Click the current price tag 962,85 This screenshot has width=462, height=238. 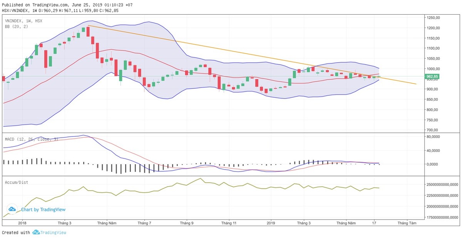coord(434,77)
